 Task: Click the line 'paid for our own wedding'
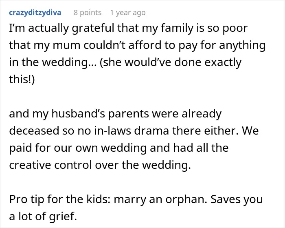point(119,148)
